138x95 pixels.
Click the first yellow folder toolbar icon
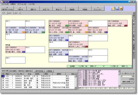pyautogui.click(x=113, y=8)
